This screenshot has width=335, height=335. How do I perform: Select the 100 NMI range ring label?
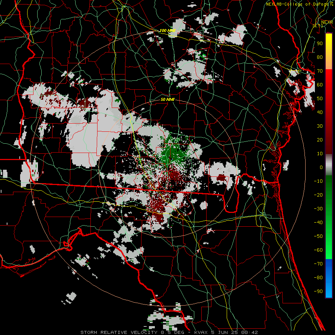pyautogui.click(x=167, y=31)
